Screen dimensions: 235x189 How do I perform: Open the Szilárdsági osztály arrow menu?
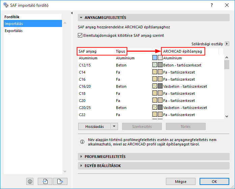(x=227, y=44)
